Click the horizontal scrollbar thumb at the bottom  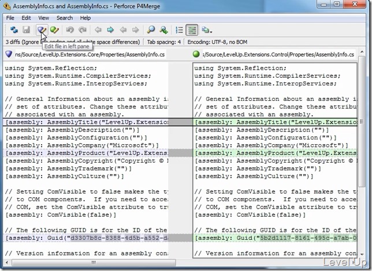(94, 262)
